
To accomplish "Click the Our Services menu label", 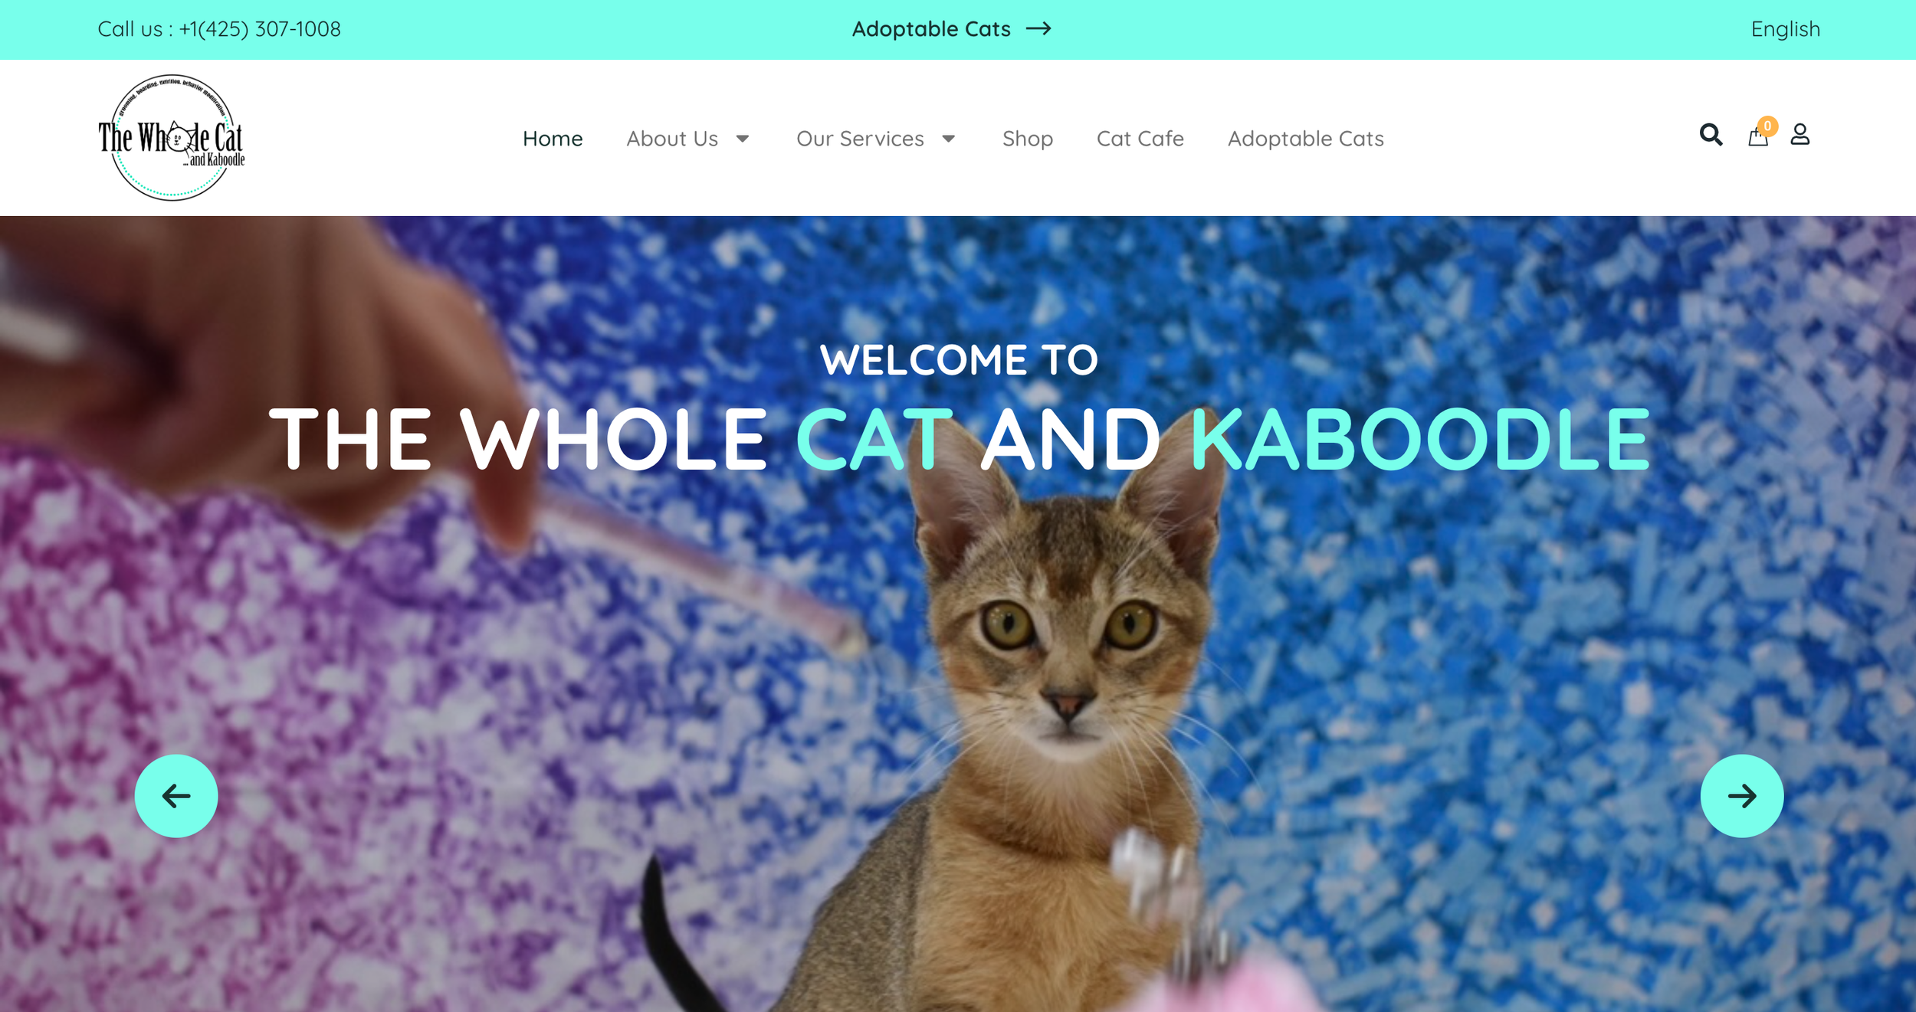I will coord(860,139).
